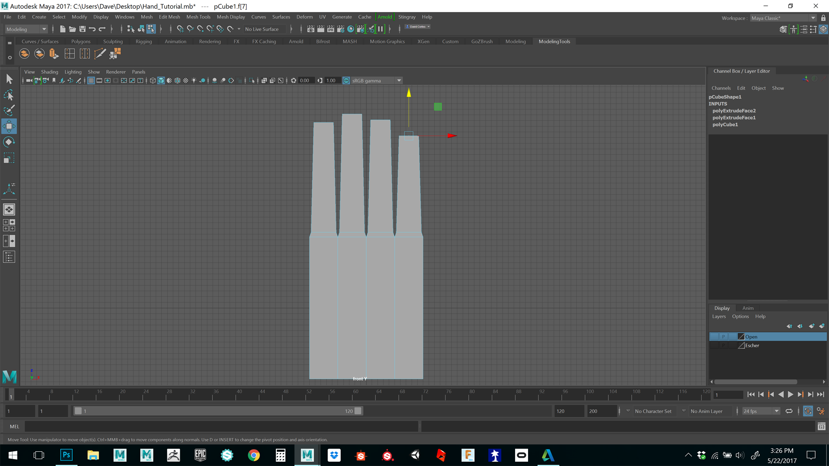Click the Arnold menu item

coord(384,16)
